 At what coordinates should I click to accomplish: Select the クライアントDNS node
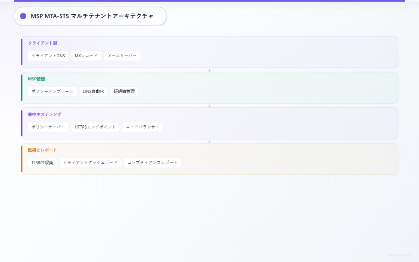pos(48,56)
